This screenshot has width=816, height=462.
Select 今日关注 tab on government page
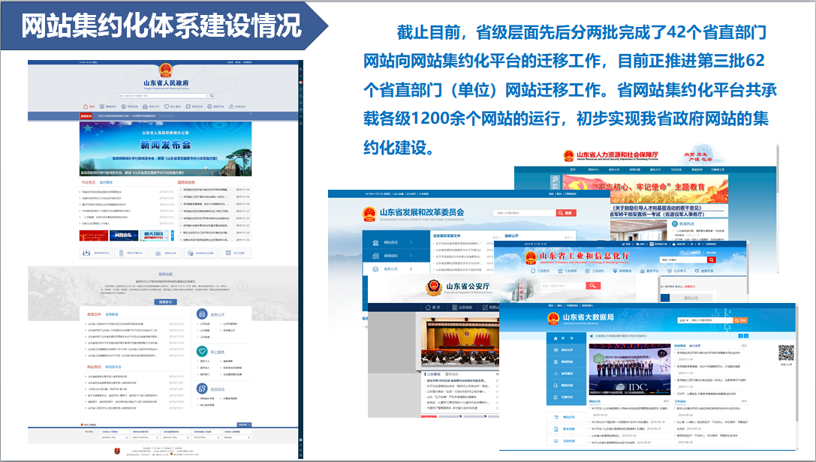click(89, 182)
